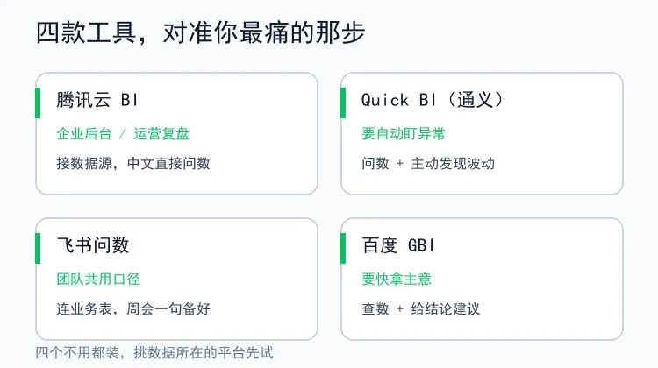The height and width of the screenshot is (368, 658).
Task: Click green accent bar beside 腾讯云 BI
Action: pos(38,103)
